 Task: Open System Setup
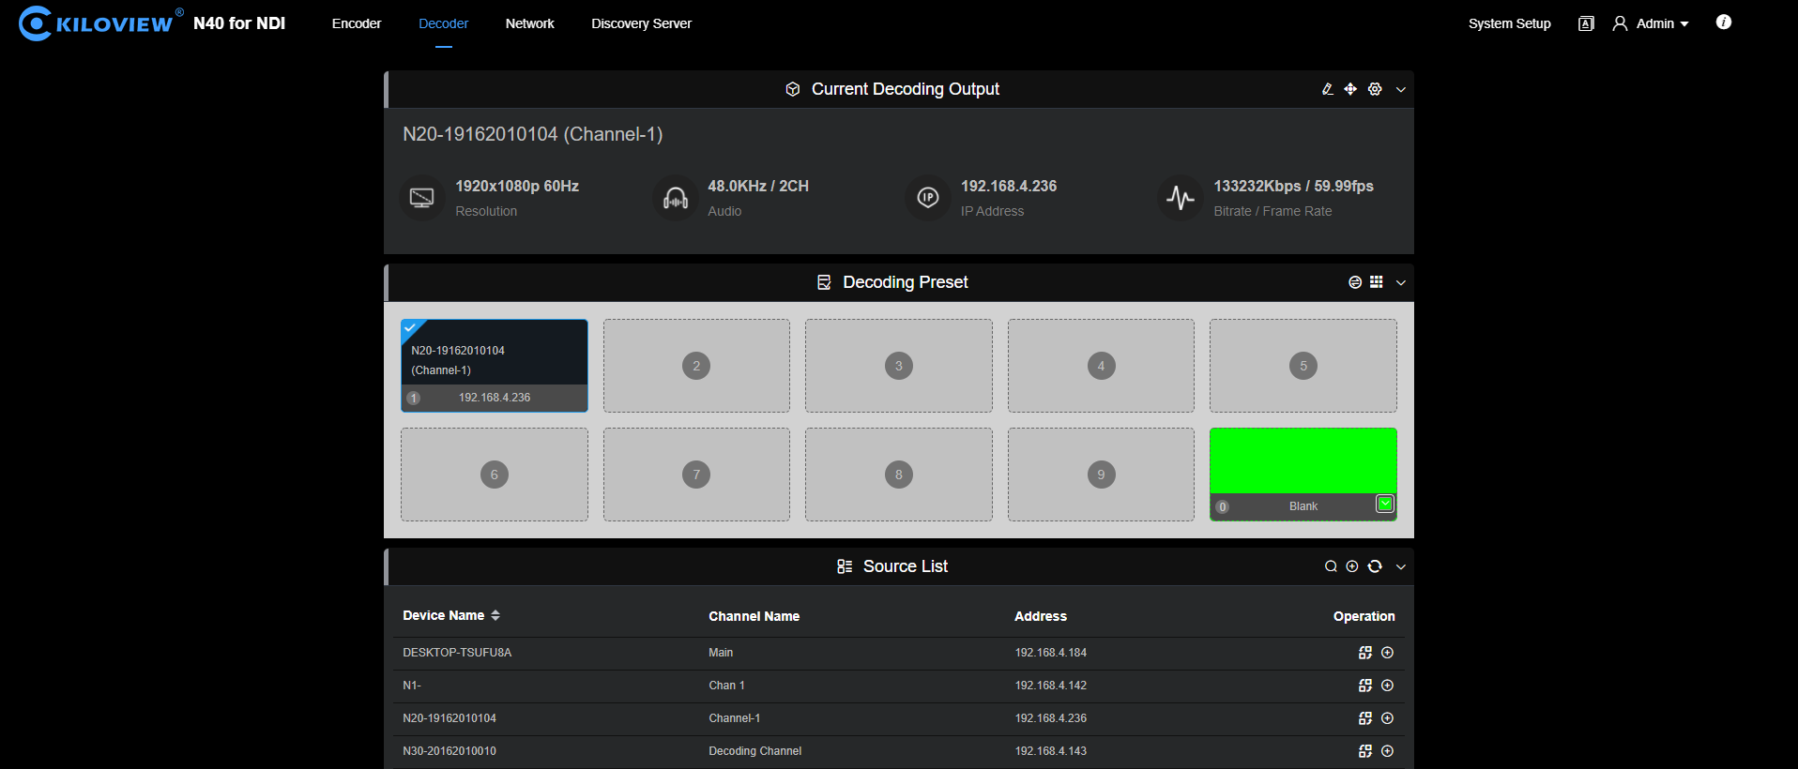[1510, 23]
